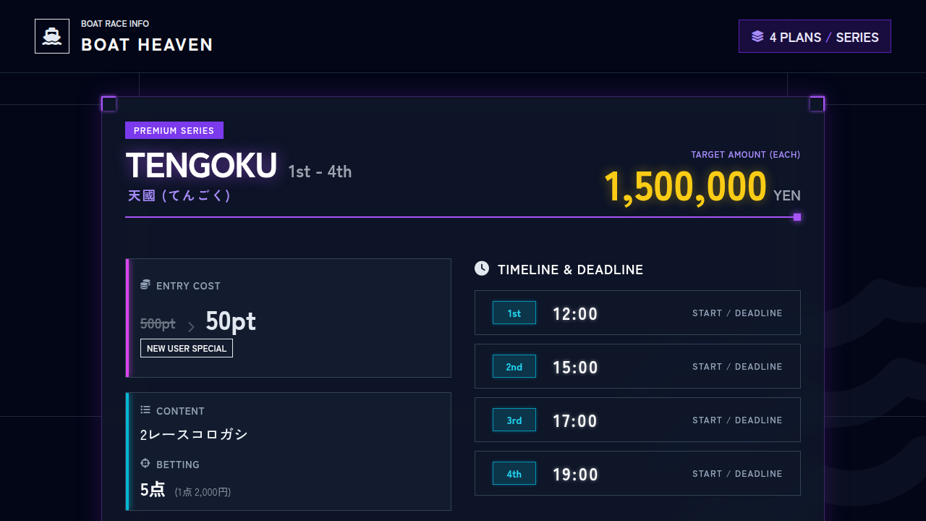Viewport: 926px width, 521px height.
Task: Click the New User Special badge
Action: tap(187, 348)
